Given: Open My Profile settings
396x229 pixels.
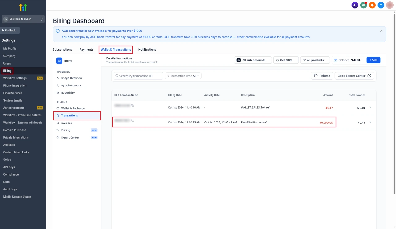Looking at the screenshot, I should (x=10, y=48).
